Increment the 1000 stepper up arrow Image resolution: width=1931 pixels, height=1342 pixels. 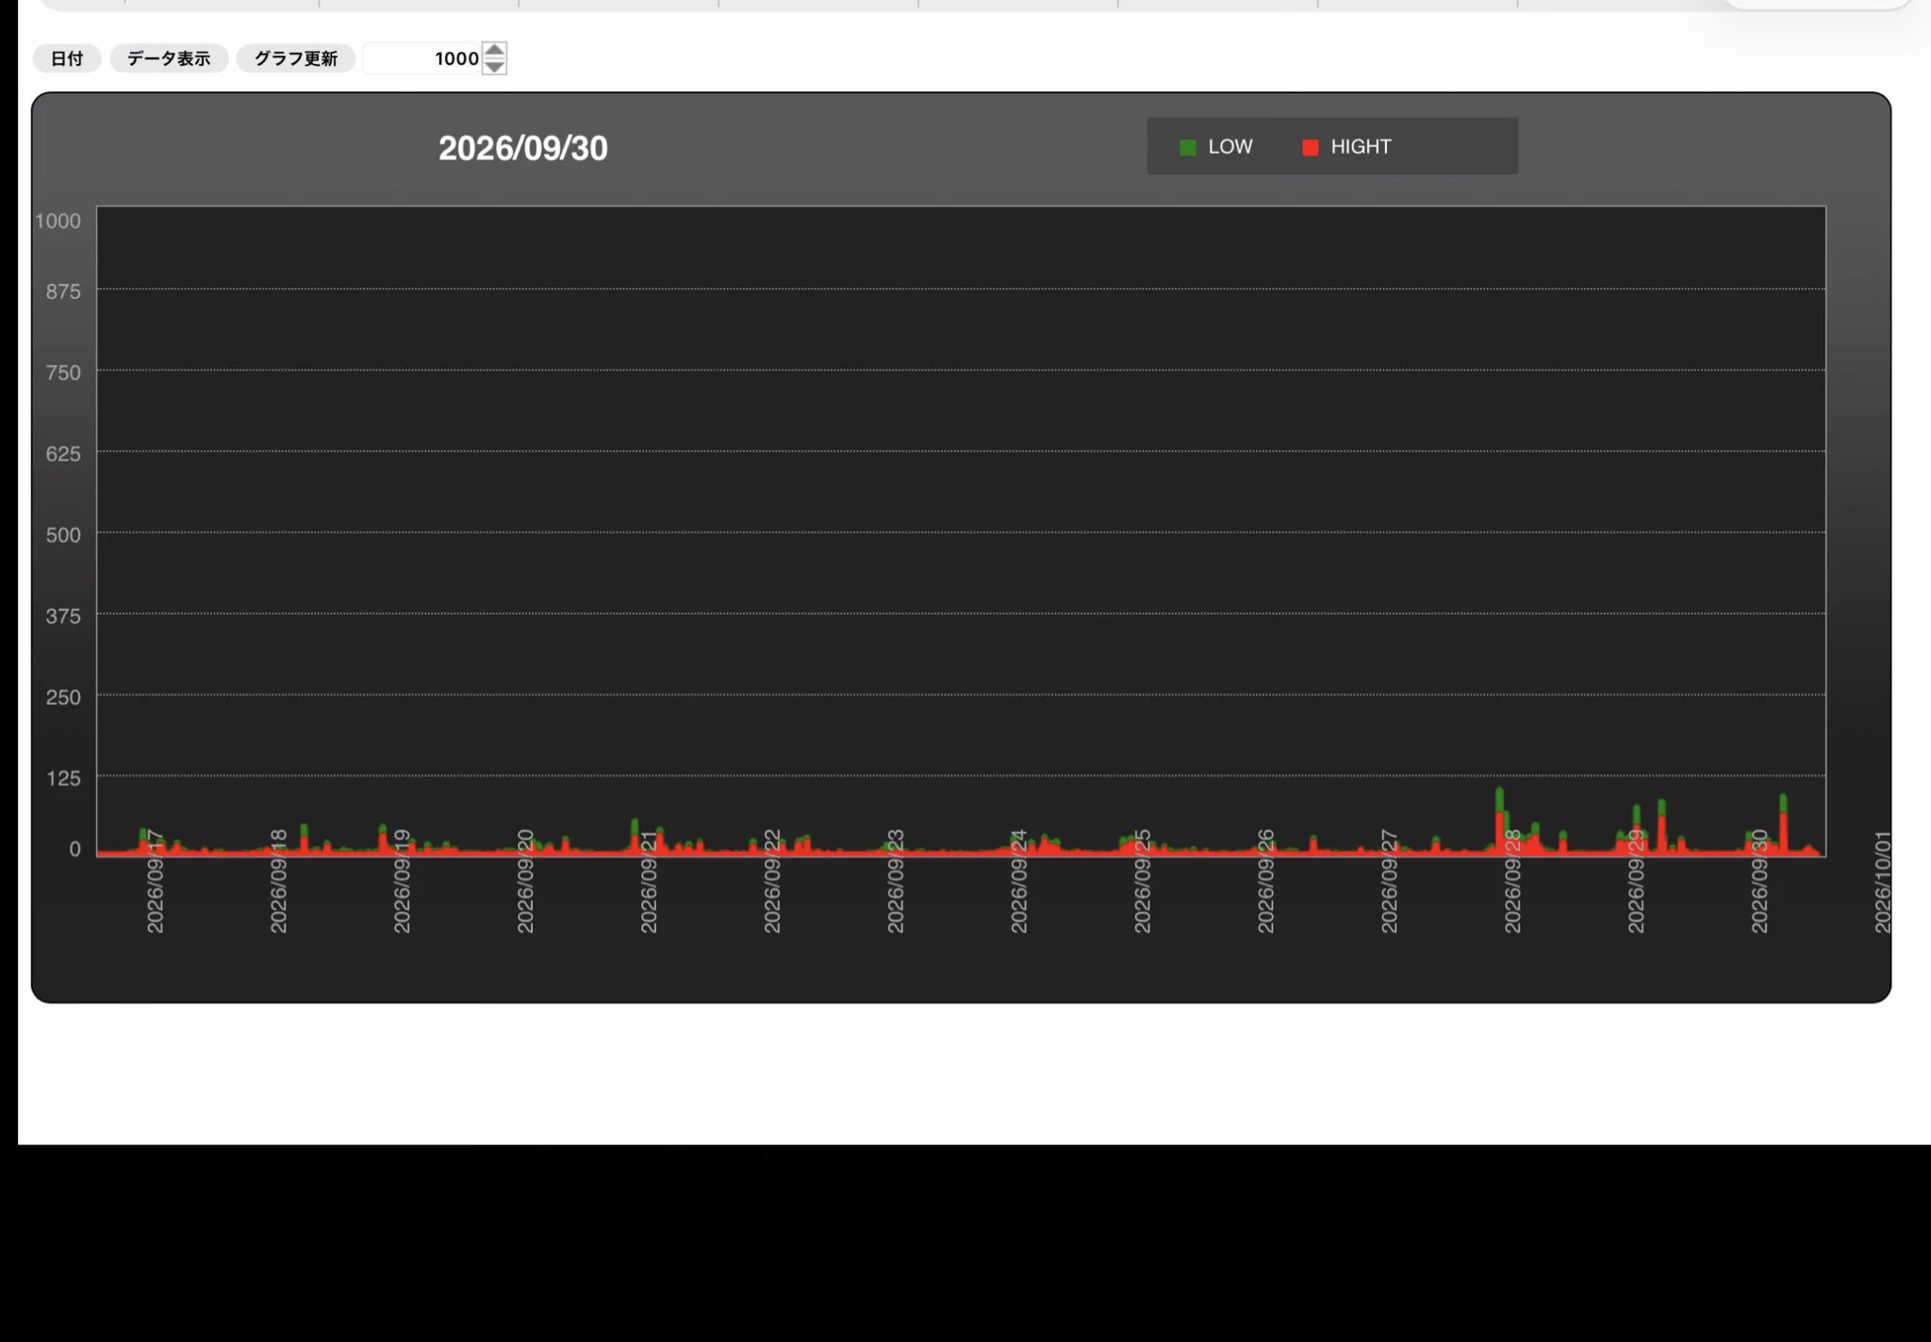pos(494,50)
